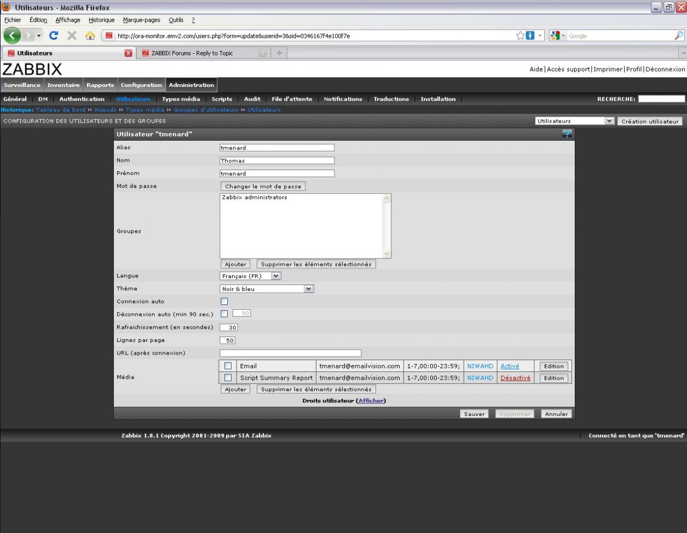The width and height of the screenshot is (687, 533).
Task: Go to the browser home icon
Action: [x=90, y=36]
